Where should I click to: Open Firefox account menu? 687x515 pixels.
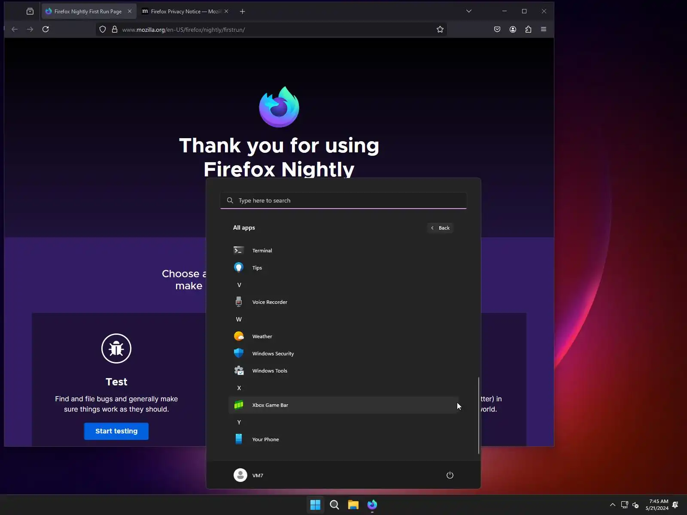click(x=513, y=29)
